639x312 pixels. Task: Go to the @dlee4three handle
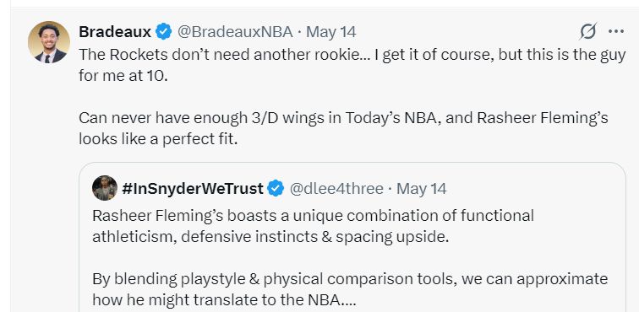click(x=336, y=188)
